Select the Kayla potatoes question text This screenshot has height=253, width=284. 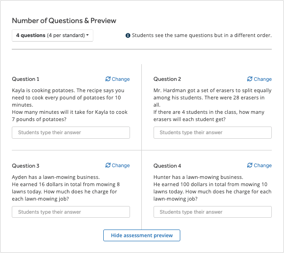pyautogui.click(x=70, y=105)
